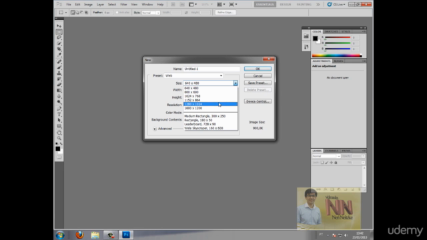The image size is (427, 240).
Task: Click the Intersect with selection mode button
Action: (86, 13)
